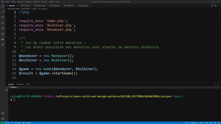
Task: Click the notifications bell in status bar
Action: (x=219, y=123)
